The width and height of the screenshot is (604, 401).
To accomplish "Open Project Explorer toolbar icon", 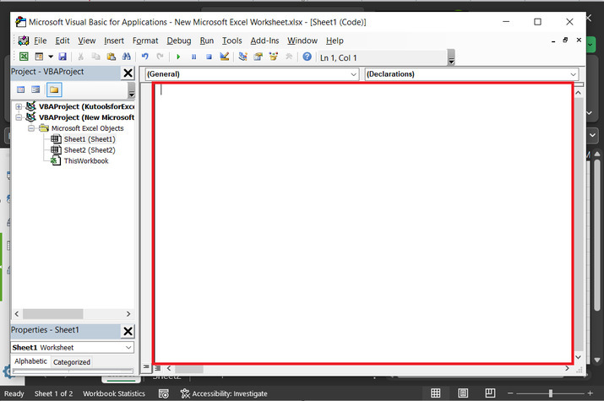I will [242, 57].
